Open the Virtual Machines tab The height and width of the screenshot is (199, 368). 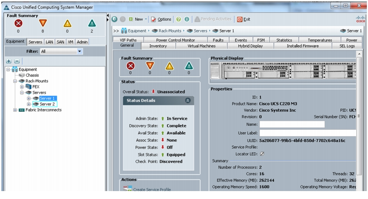point(201,46)
